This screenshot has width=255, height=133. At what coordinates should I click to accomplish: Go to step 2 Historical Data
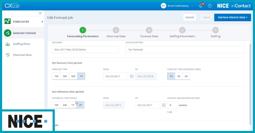pyautogui.click(x=116, y=30)
